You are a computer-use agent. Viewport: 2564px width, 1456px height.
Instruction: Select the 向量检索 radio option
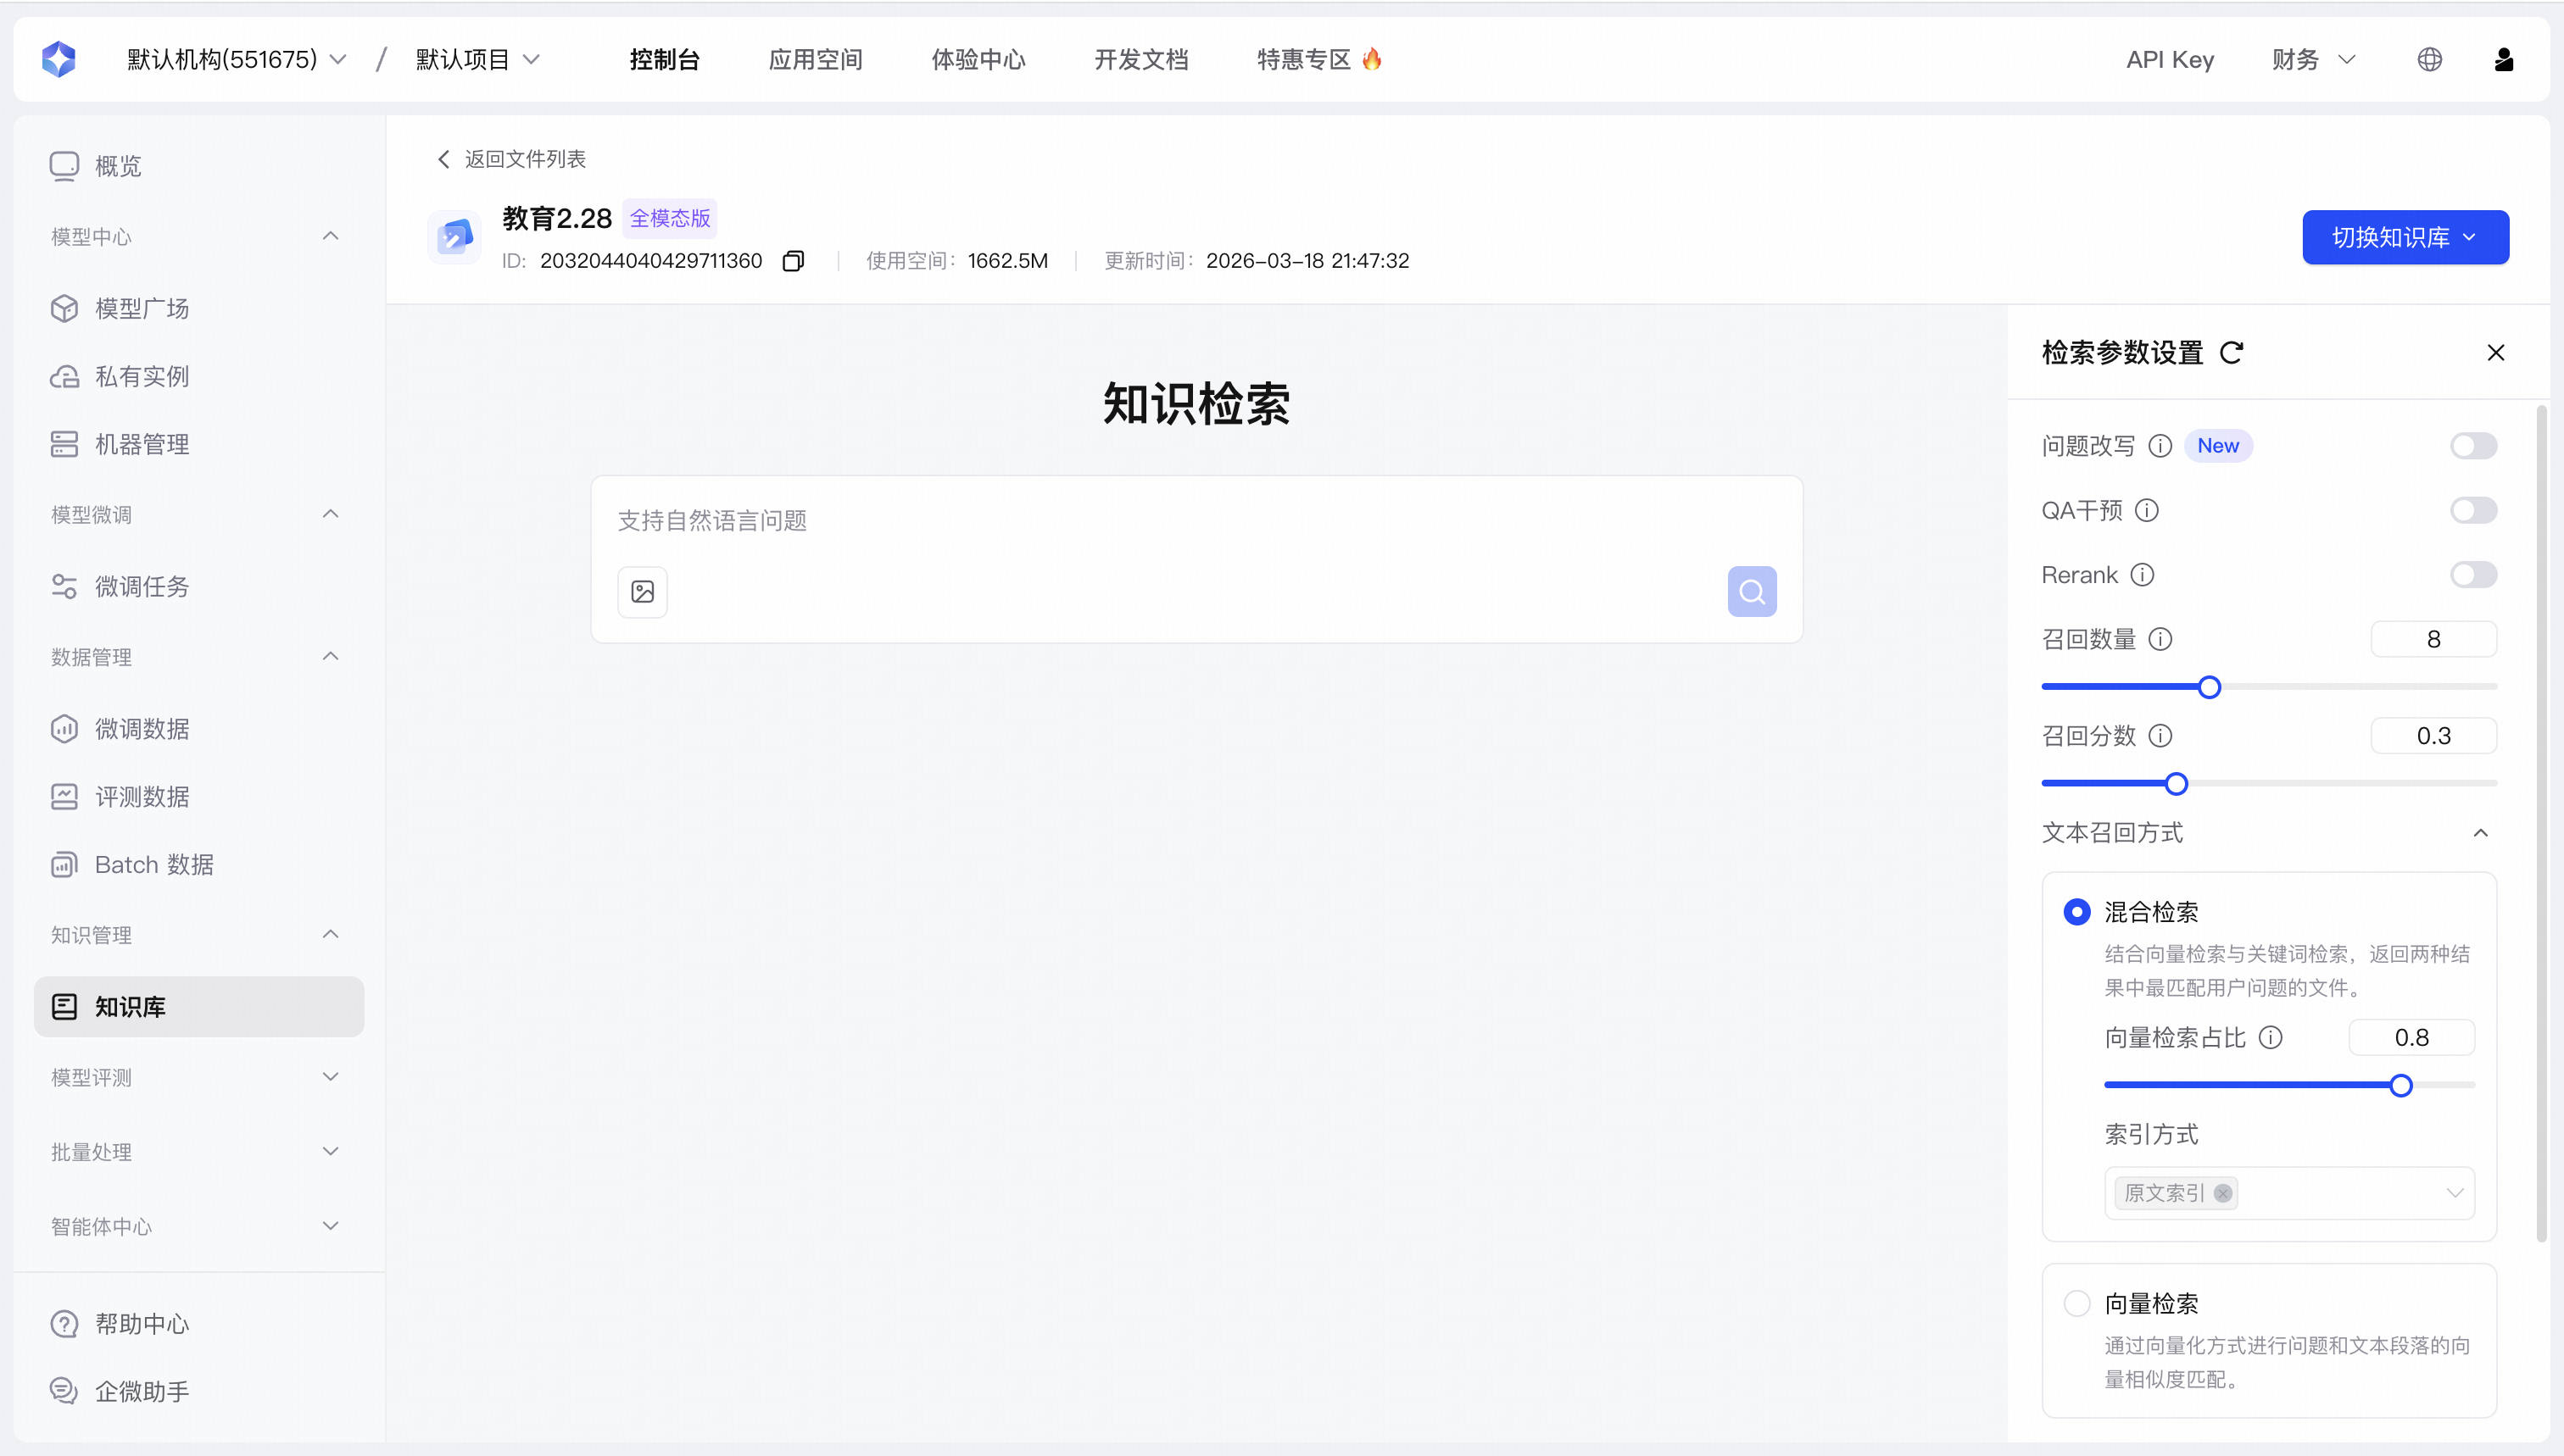pos(2076,1304)
